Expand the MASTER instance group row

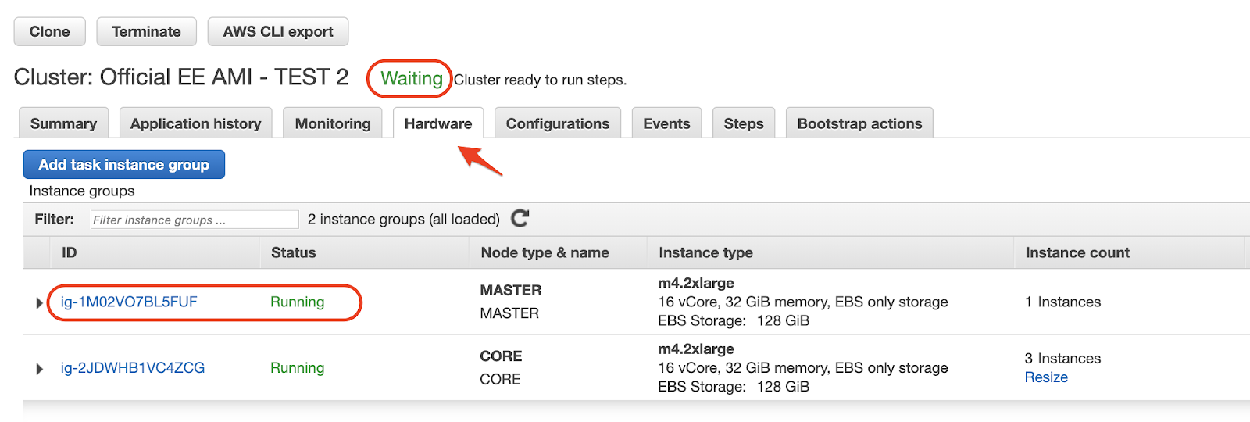point(39,302)
